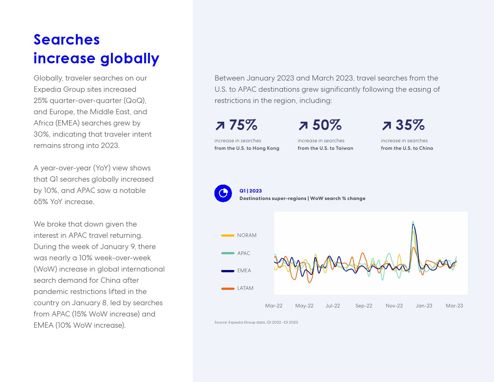The height and width of the screenshot is (382, 494).
Task: Click the "Searches increase globally" heading
Action: click(x=96, y=49)
